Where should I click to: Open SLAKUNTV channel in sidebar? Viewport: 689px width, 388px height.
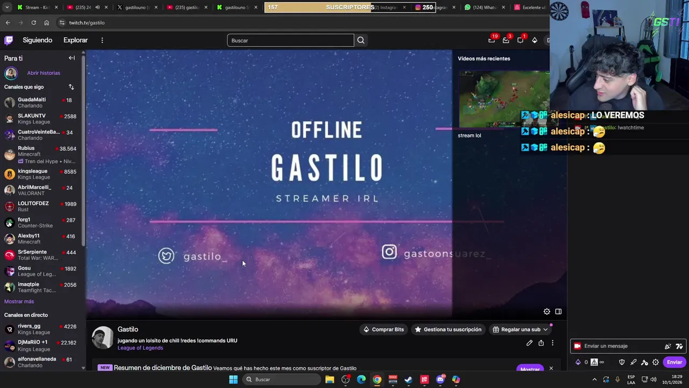click(43, 119)
